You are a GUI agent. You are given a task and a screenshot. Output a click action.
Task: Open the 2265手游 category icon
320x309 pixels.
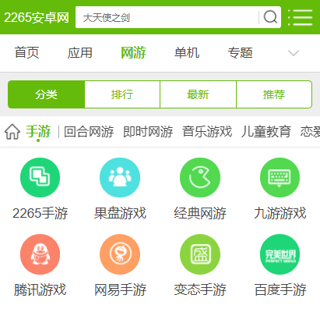pos(40,177)
